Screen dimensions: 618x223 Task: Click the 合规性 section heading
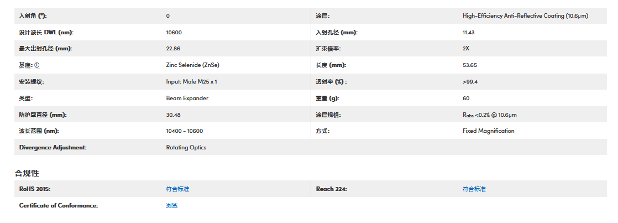[27, 174]
